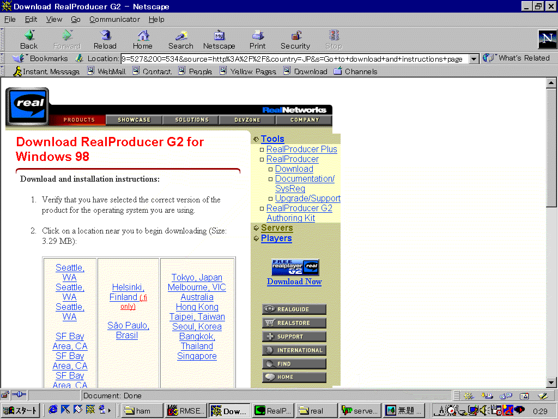Open the Upgrade/Support link
This screenshot has height=419, width=558.
(x=308, y=199)
